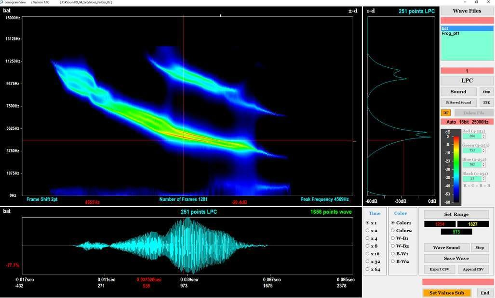Enable the W-B1 color mode
Viewport: 495px width, 298px height.
393,238
